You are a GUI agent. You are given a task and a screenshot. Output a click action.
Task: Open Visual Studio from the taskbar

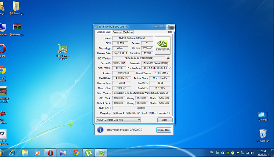pos(63,153)
